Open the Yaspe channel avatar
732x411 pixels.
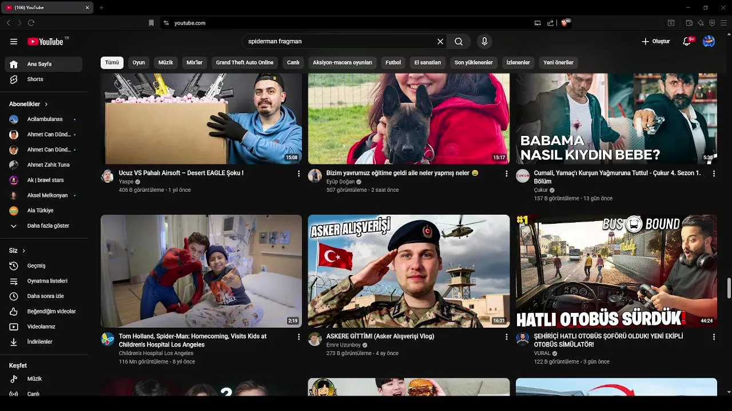point(108,176)
